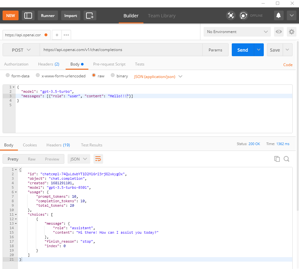Viewport: 299px width, 269px height.
Task: Click the "gpt-3.5-turbo" value in request
Action: click(x=56, y=91)
